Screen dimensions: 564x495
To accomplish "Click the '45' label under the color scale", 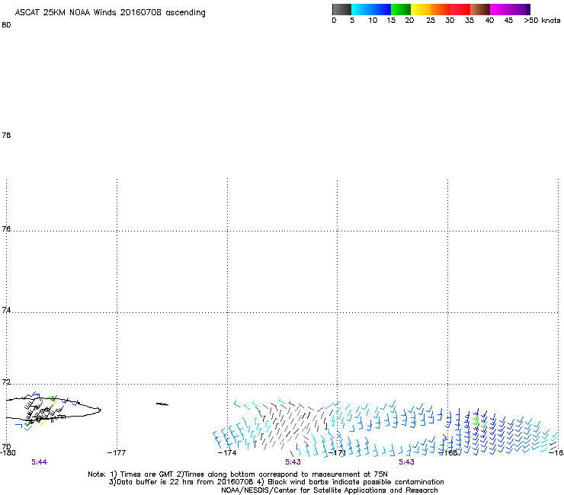I will (x=508, y=21).
